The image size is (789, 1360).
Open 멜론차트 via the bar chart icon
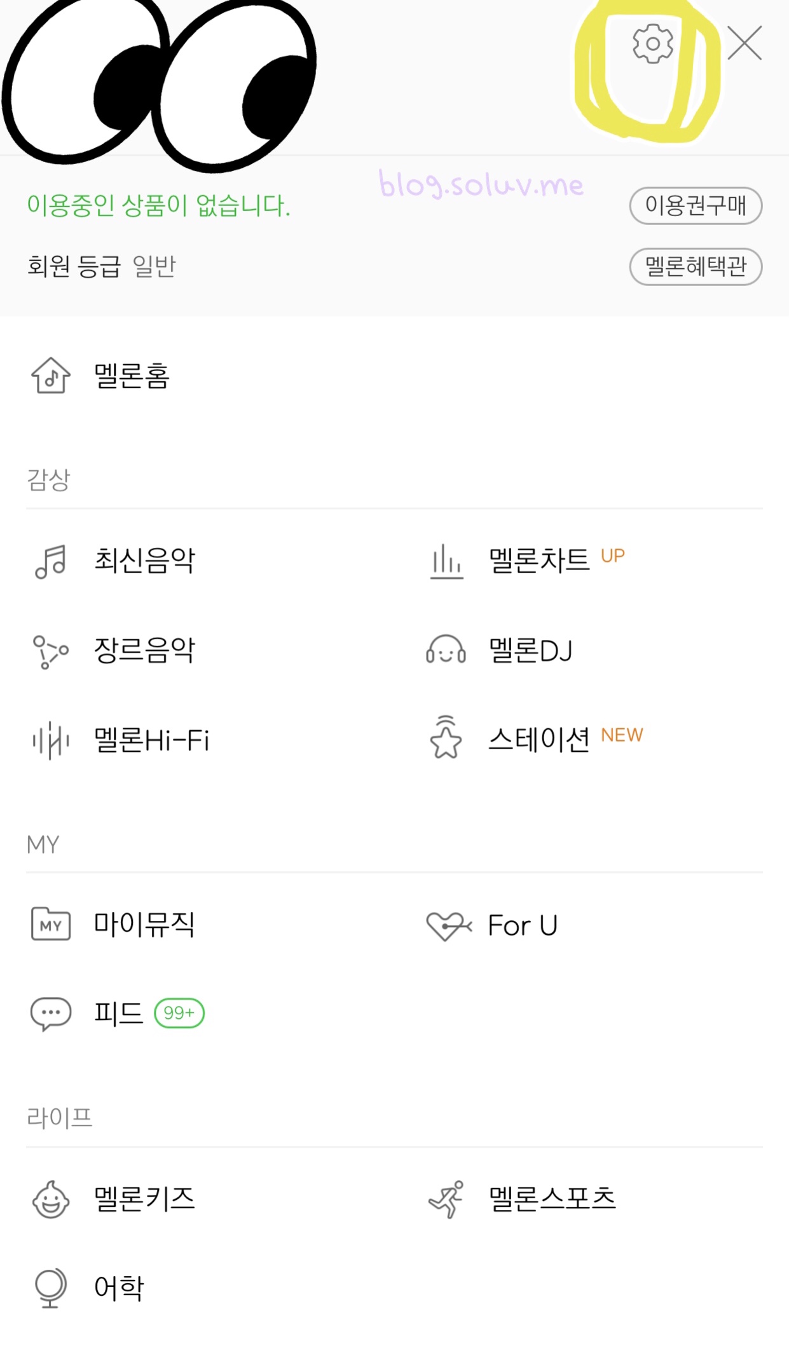click(446, 561)
